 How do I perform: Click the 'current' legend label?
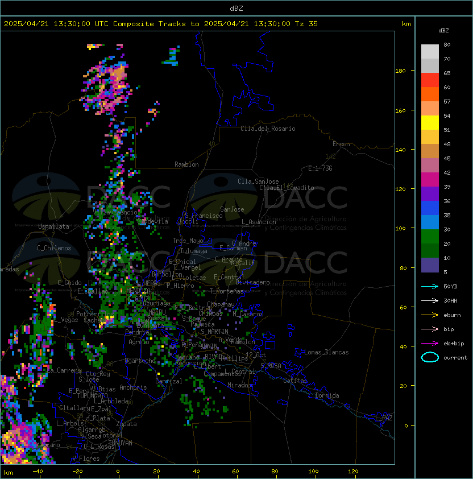[455, 357]
